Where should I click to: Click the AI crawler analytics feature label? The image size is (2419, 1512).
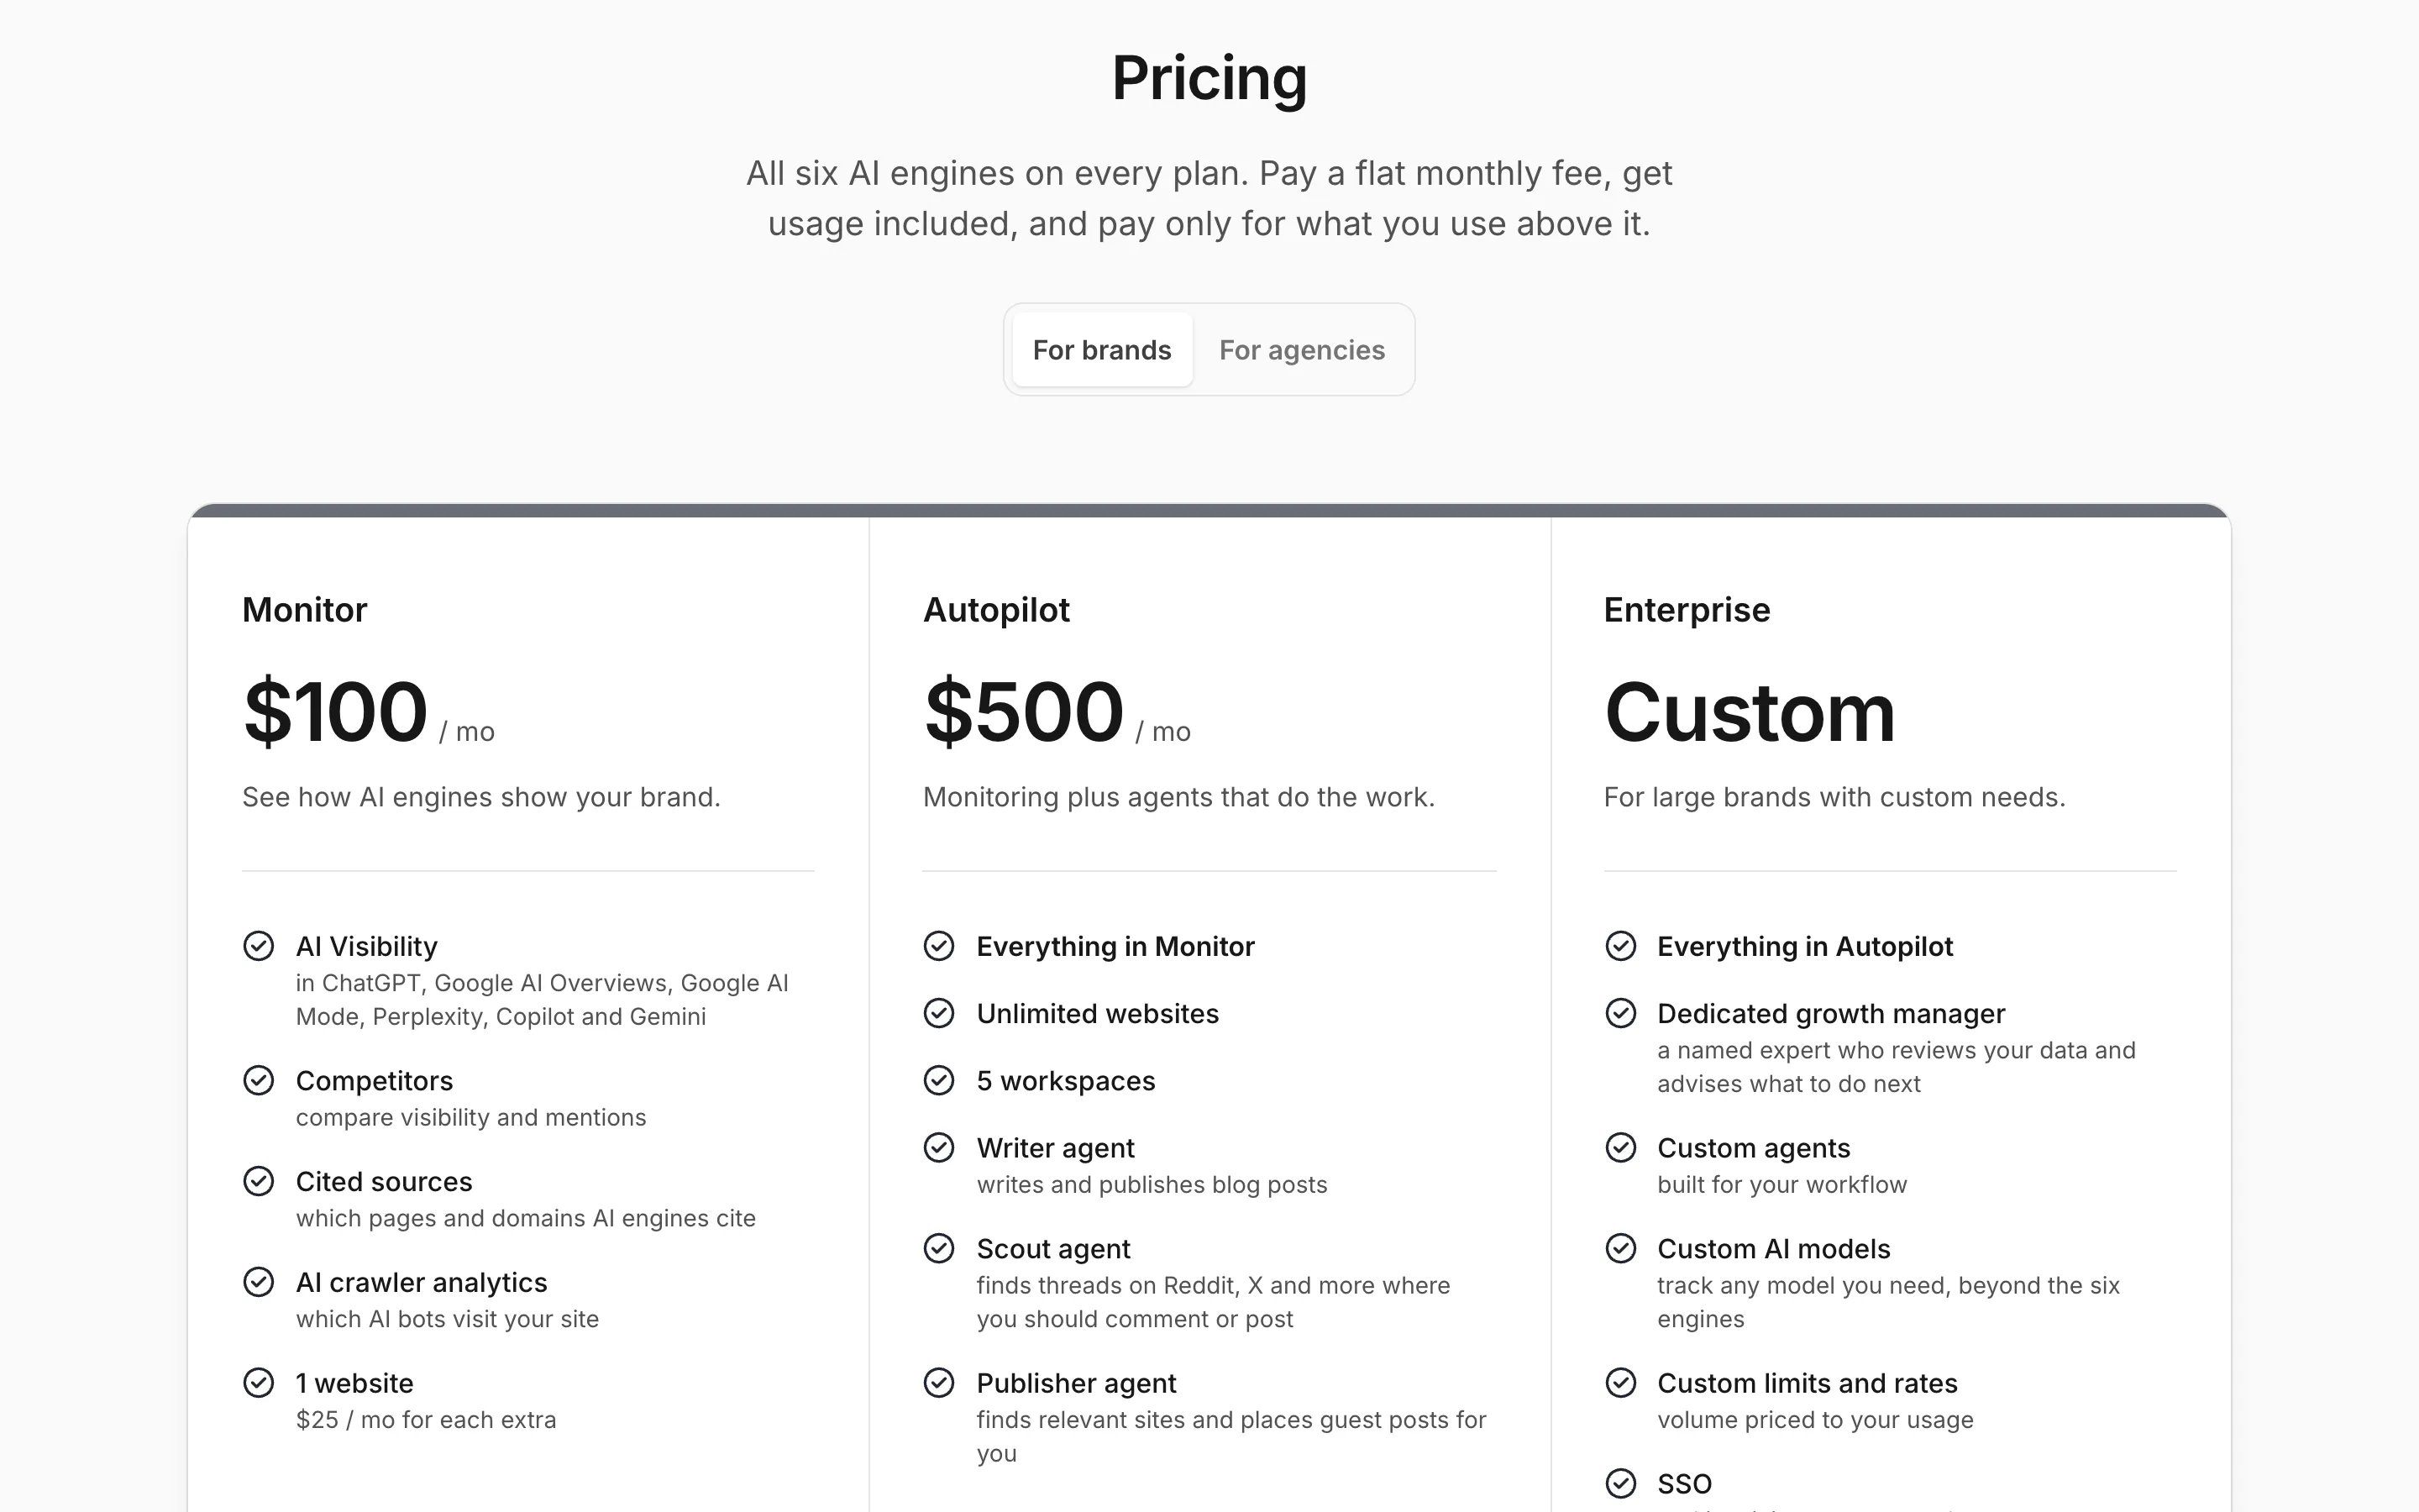click(422, 1282)
